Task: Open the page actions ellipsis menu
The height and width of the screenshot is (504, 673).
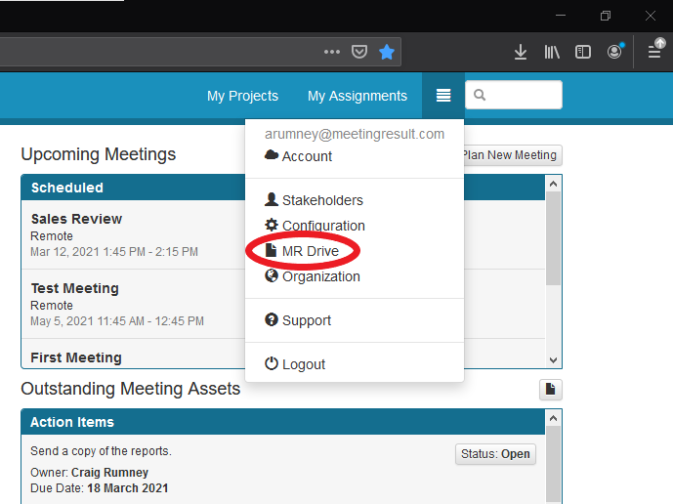Action: (x=332, y=52)
